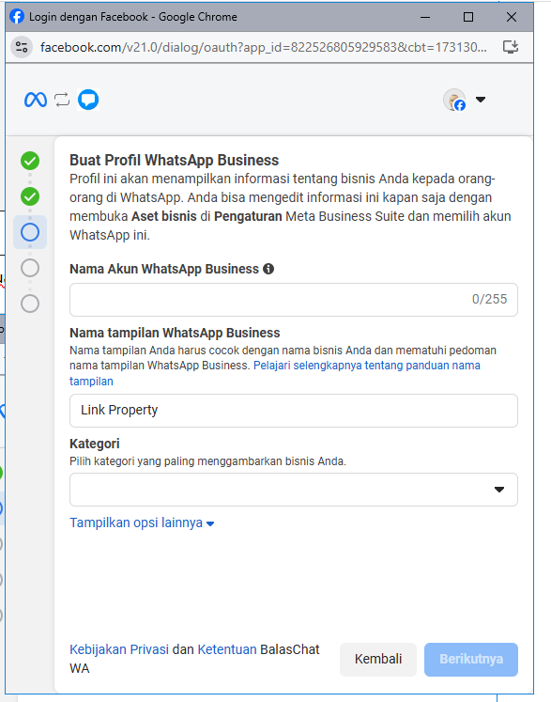
Task: Maximize the Chrome login window
Action: coord(468,17)
